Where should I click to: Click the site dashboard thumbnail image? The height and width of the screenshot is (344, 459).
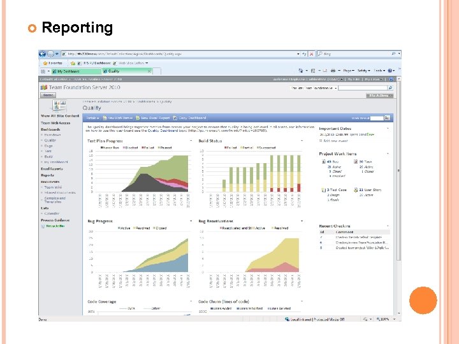pos(59,105)
